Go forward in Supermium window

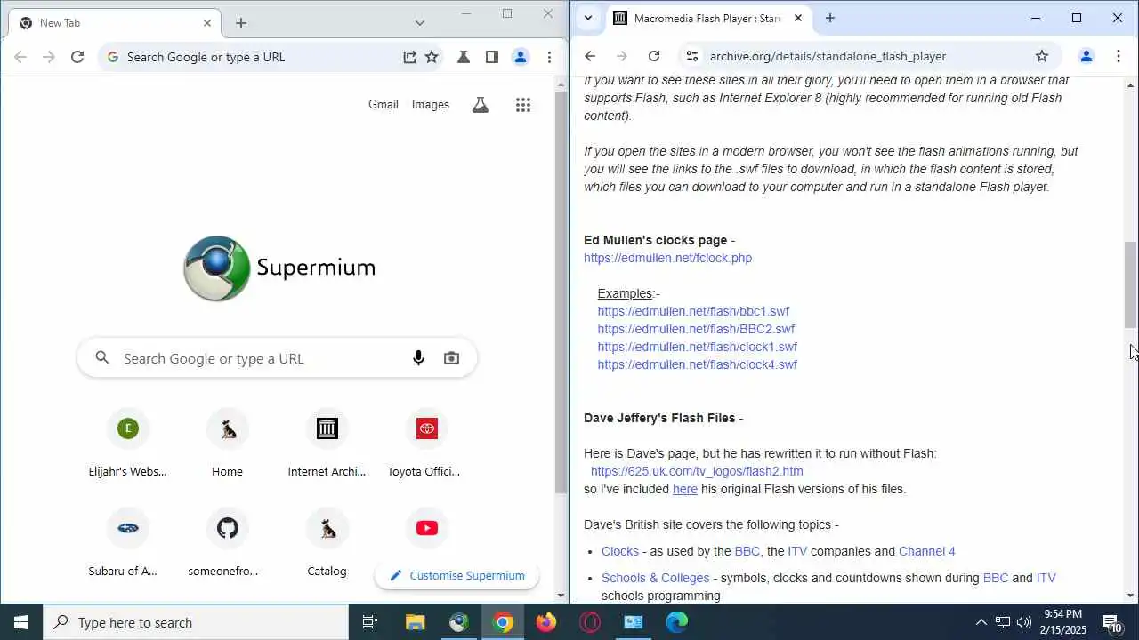pyautogui.click(x=49, y=57)
